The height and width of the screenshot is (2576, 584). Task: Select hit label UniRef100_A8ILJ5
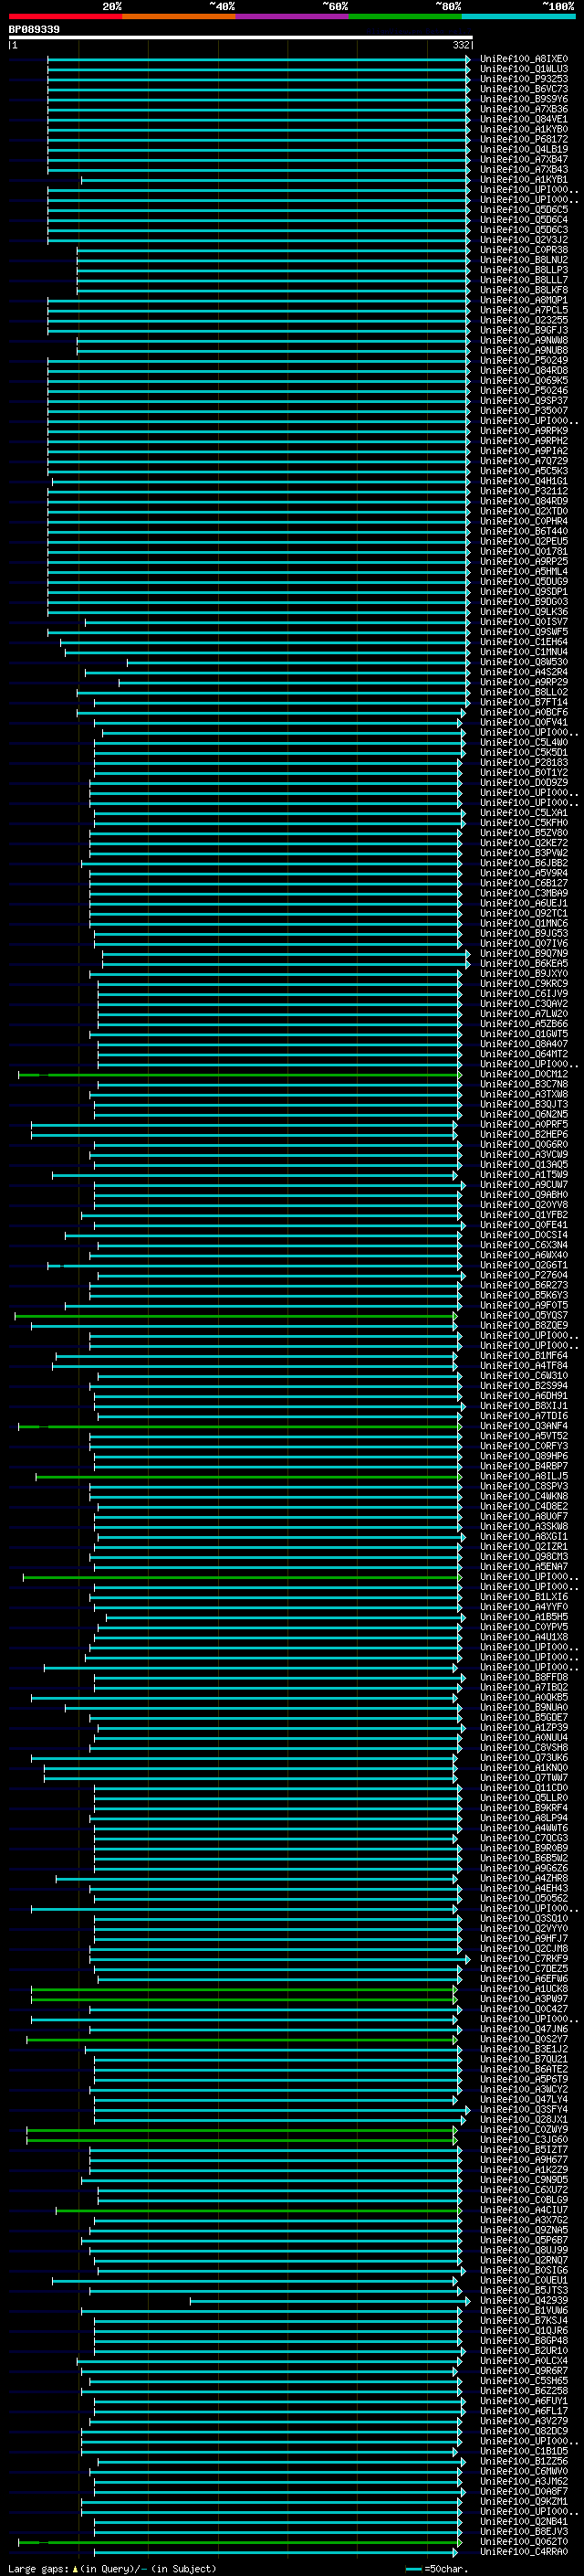point(524,1477)
